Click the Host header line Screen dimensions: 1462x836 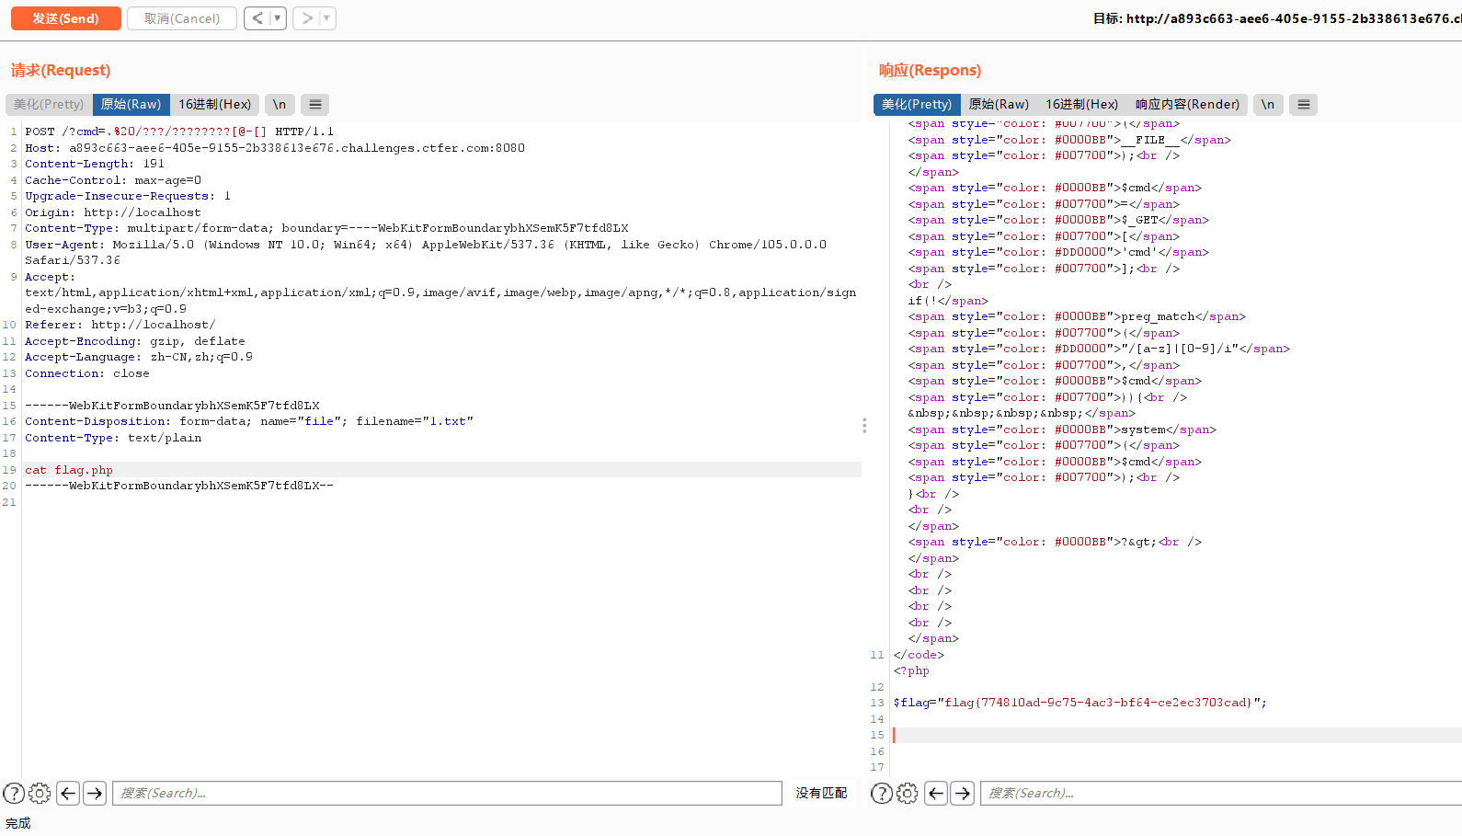(275, 148)
